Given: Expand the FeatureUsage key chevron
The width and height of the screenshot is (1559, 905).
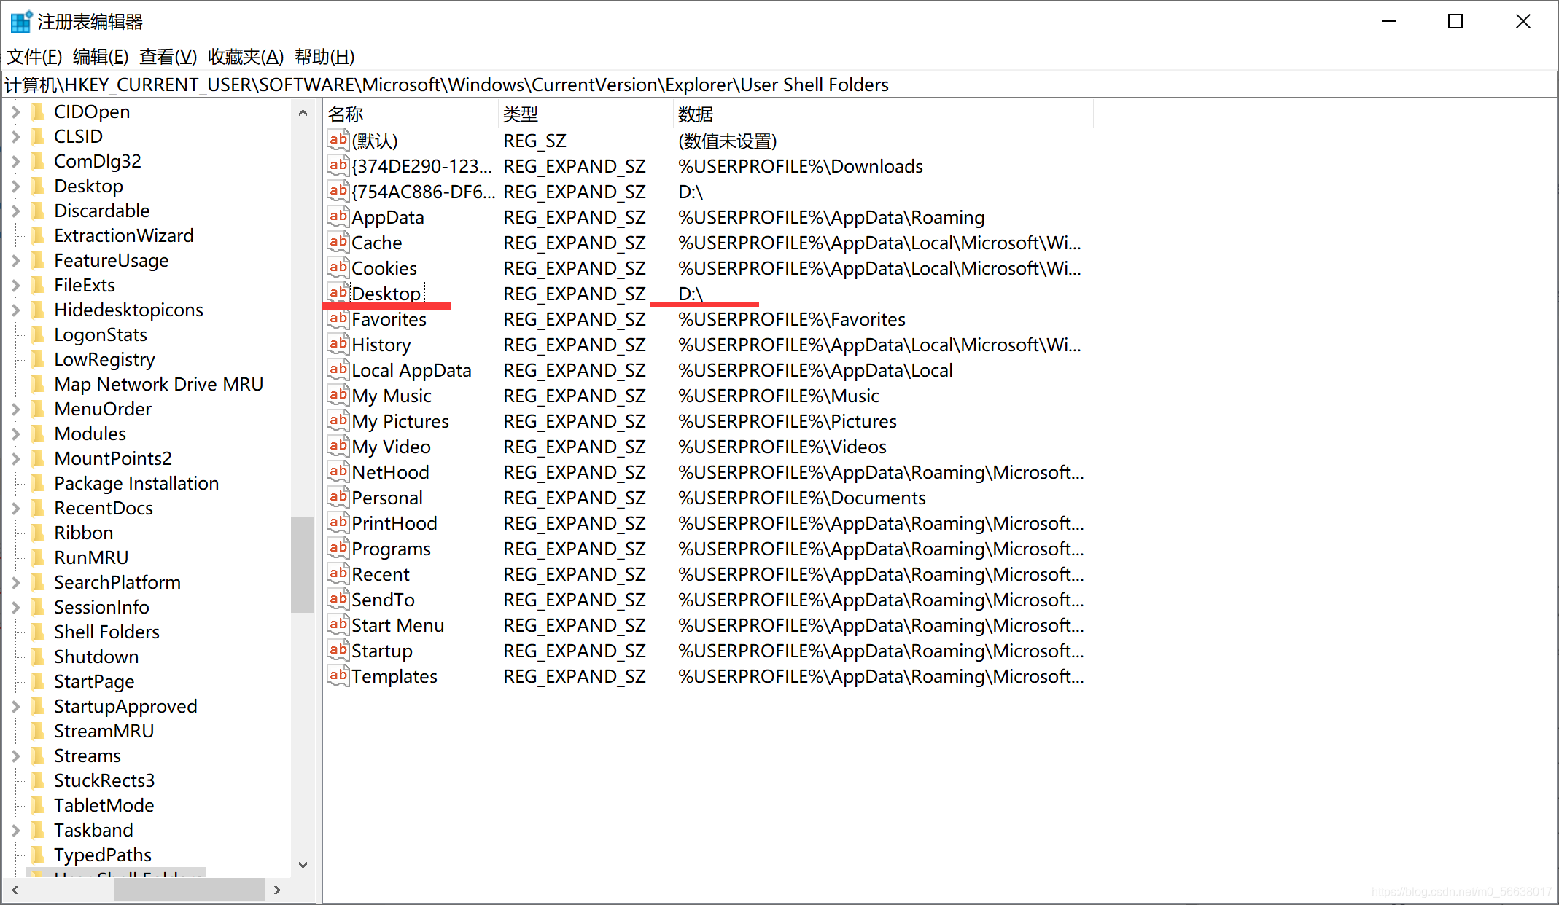Looking at the screenshot, I should coord(15,260).
